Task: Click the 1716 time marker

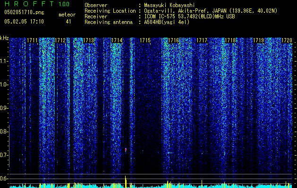Action: point(173,40)
